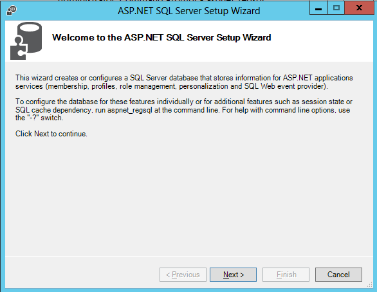Click the database cylinder part of the header icon
This screenshot has height=292, width=377.
[x=30, y=35]
